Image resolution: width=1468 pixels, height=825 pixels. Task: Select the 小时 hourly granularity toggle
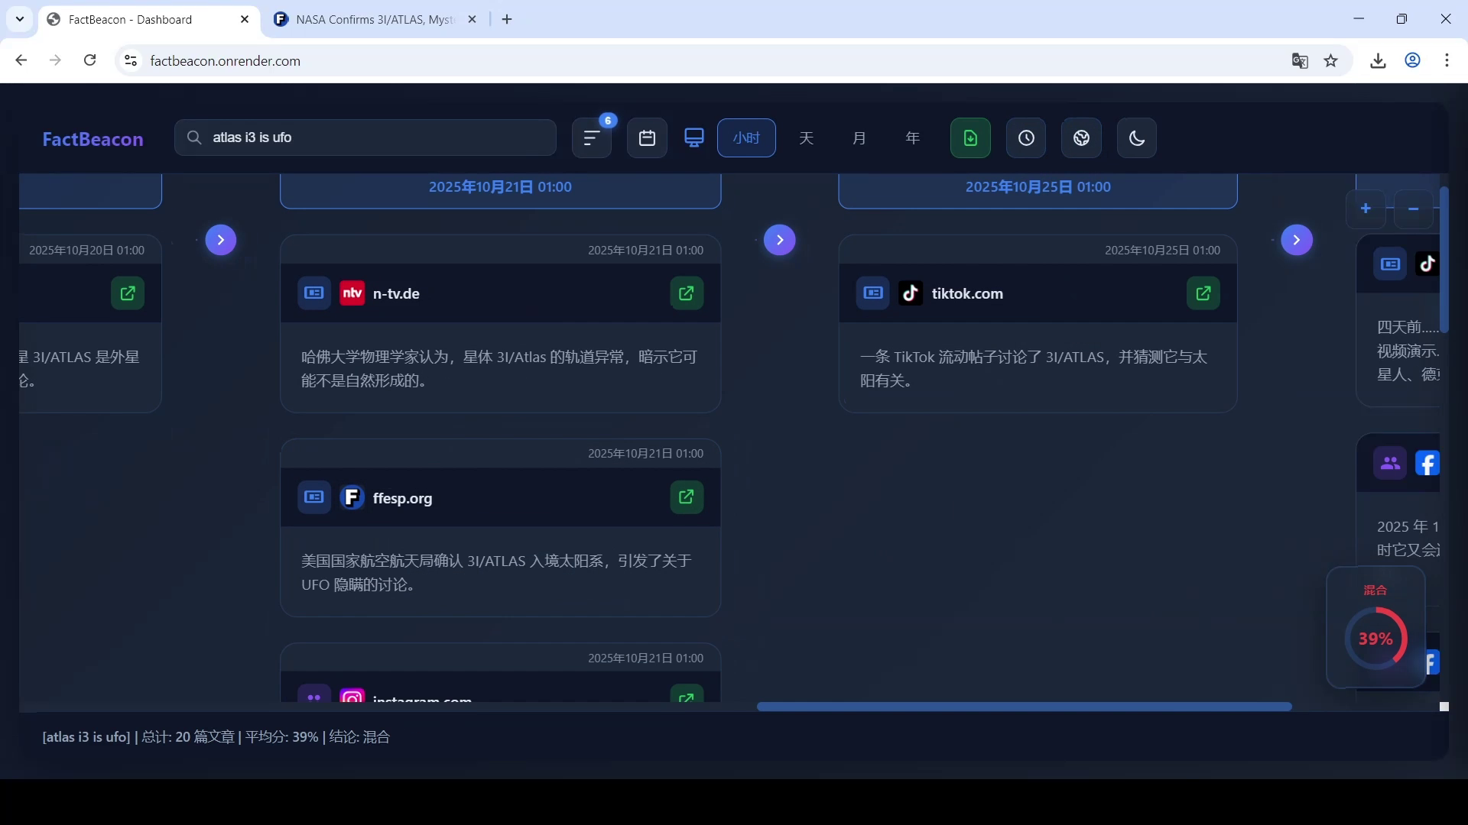746,138
